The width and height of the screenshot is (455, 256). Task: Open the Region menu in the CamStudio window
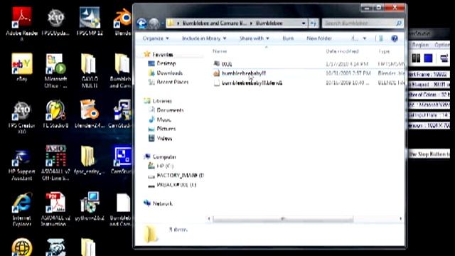[420, 45]
